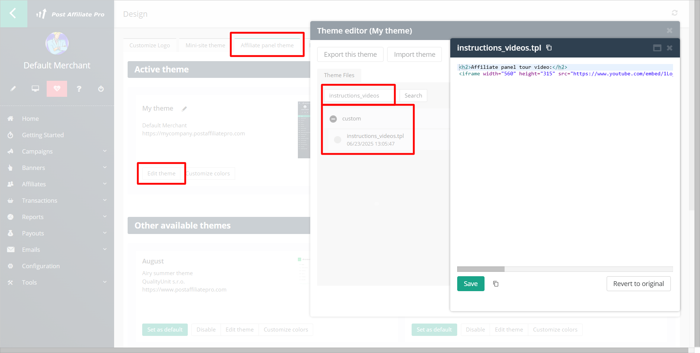This screenshot has width=700, height=353.
Task: Expand the Affiliates menu chevron
Action: 105,184
